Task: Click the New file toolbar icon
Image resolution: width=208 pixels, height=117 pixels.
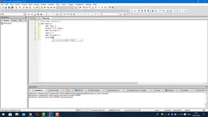Action: [3, 7]
